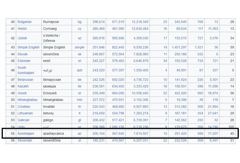Open the Galician language link

pyautogui.click(x=23, y=120)
